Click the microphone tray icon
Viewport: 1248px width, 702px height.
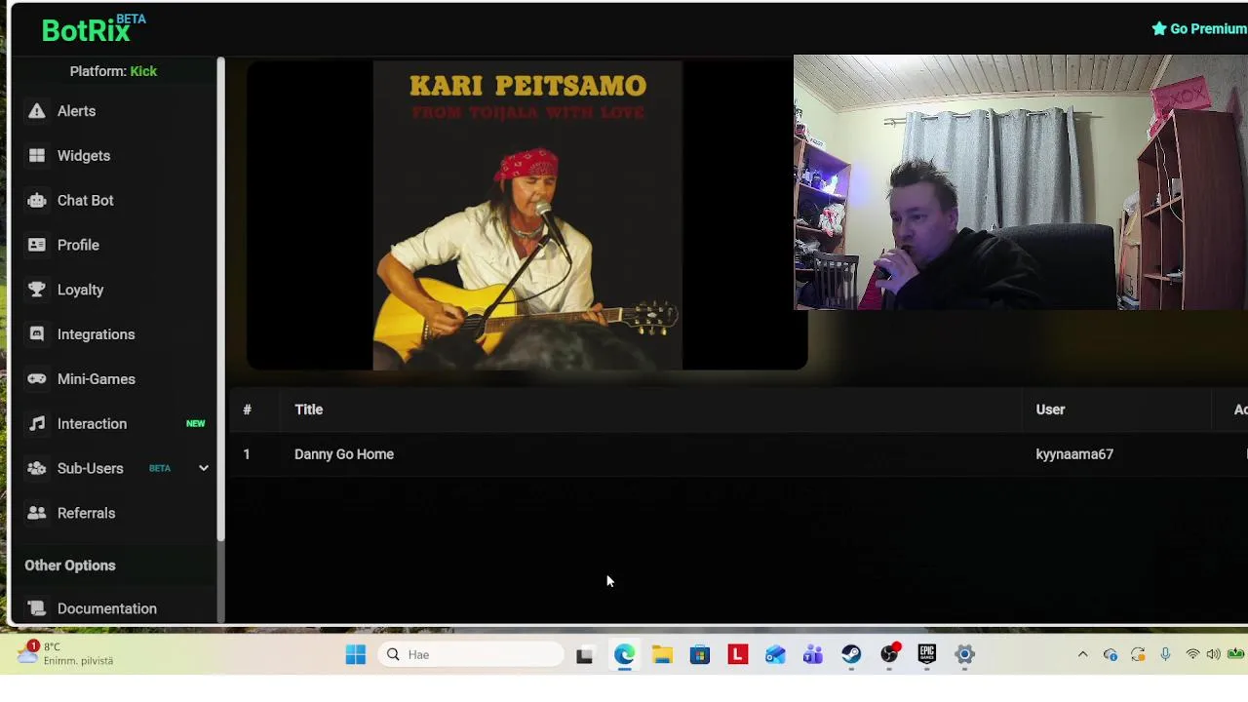click(x=1165, y=654)
